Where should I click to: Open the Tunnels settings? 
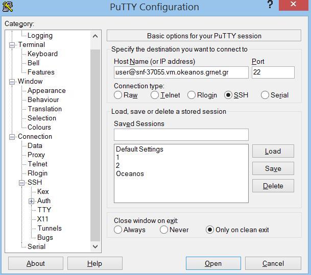click(50, 228)
